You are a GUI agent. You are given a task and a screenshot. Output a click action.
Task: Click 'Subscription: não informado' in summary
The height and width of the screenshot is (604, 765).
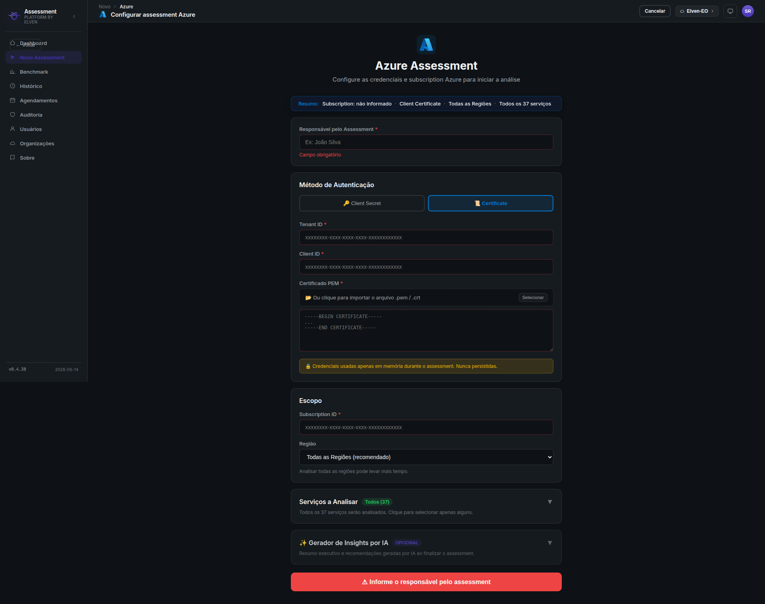357,104
